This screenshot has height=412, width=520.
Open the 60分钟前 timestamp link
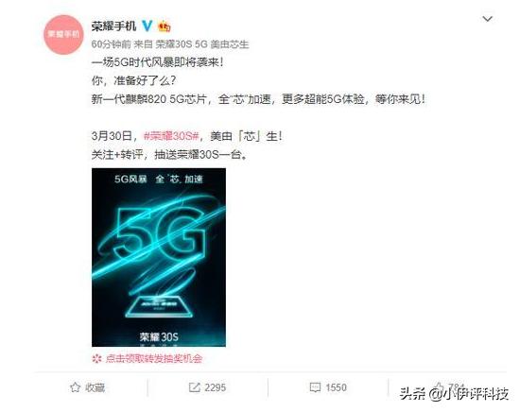(112, 44)
